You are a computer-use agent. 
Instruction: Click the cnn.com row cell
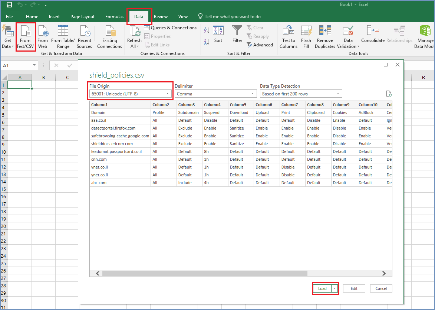[121, 159]
